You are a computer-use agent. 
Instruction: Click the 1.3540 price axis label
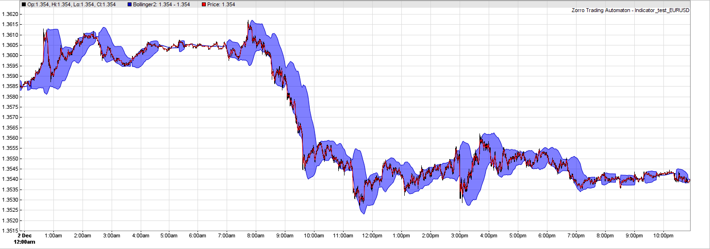[11, 179]
